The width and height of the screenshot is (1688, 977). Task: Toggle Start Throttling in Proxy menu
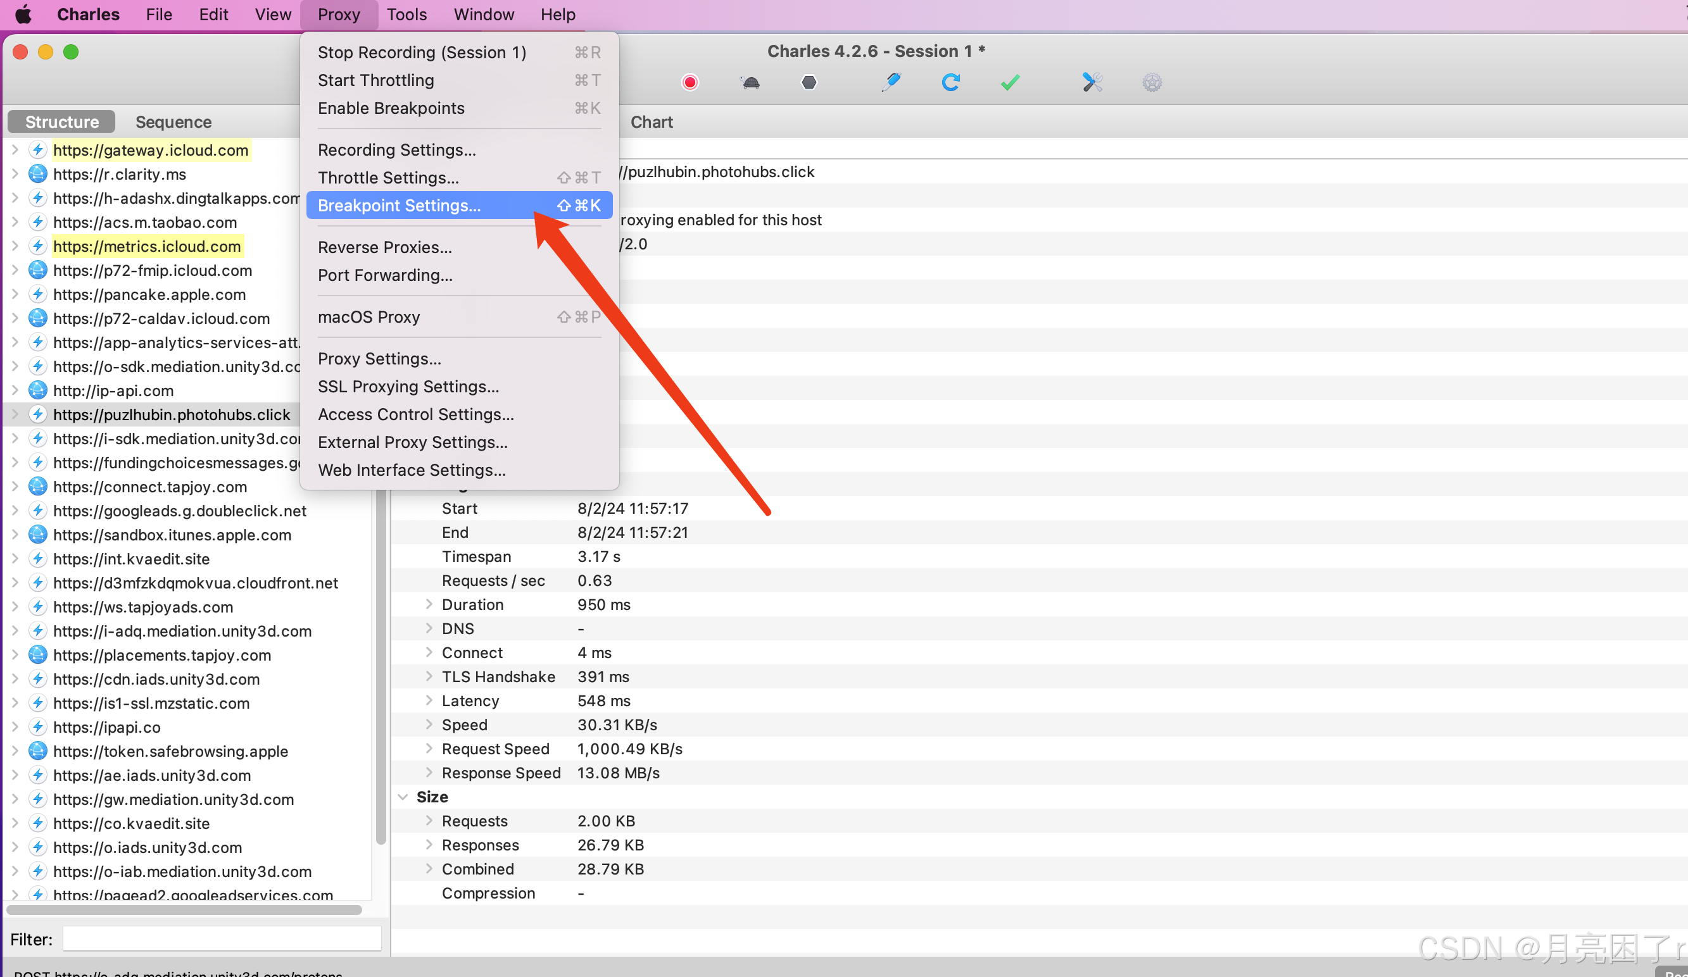click(x=459, y=80)
